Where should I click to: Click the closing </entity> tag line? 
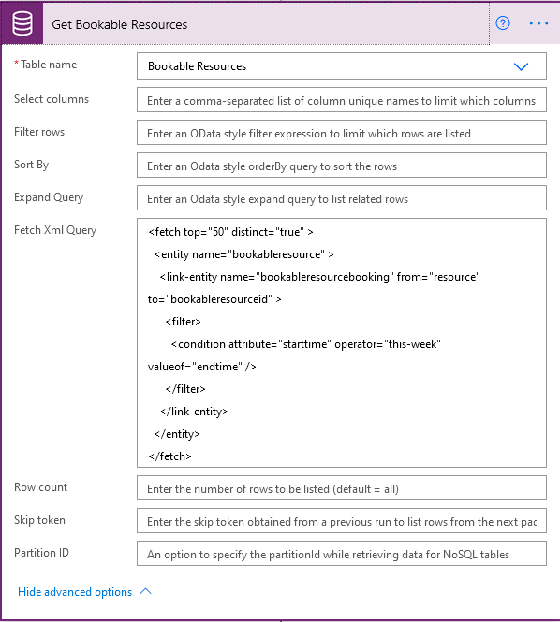click(177, 434)
